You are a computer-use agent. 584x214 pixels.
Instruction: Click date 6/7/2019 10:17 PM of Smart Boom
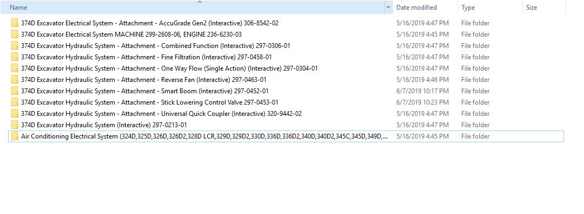(x=422, y=91)
